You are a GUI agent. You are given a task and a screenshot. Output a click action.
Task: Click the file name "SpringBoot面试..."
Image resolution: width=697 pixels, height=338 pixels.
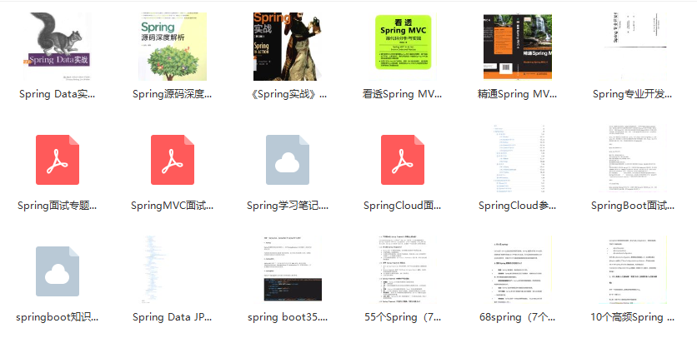[x=633, y=206]
